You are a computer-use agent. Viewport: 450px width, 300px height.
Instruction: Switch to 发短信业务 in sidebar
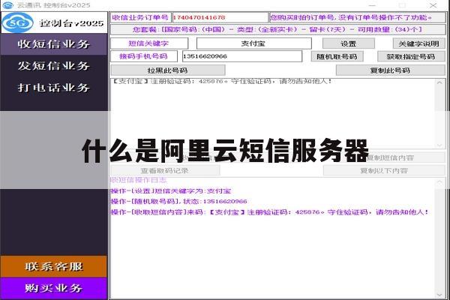[54, 66]
